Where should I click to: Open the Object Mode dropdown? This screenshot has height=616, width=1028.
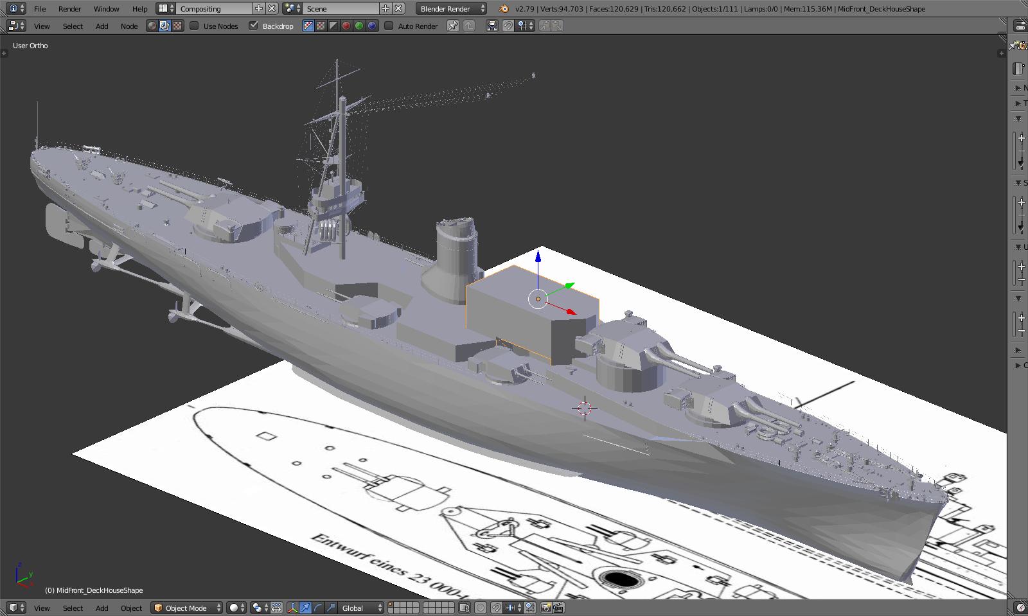click(x=187, y=608)
